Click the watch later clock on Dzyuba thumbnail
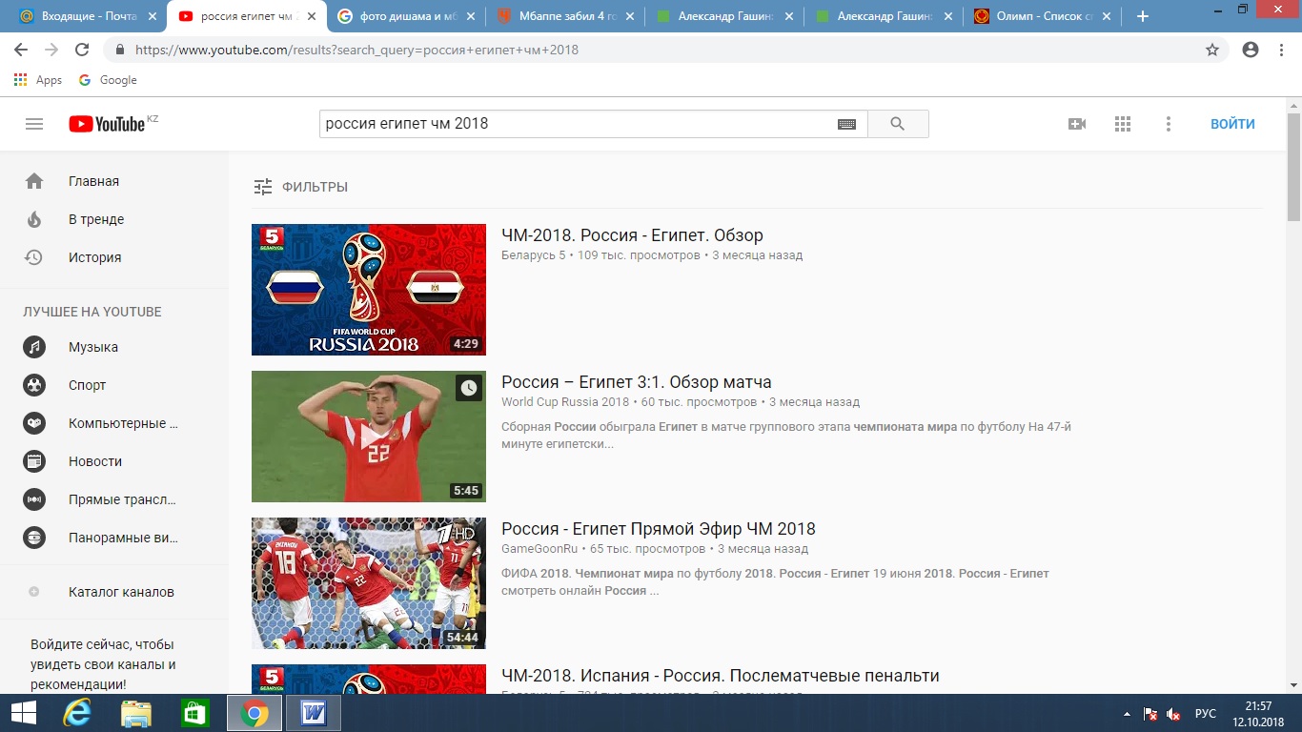 [468, 388]
